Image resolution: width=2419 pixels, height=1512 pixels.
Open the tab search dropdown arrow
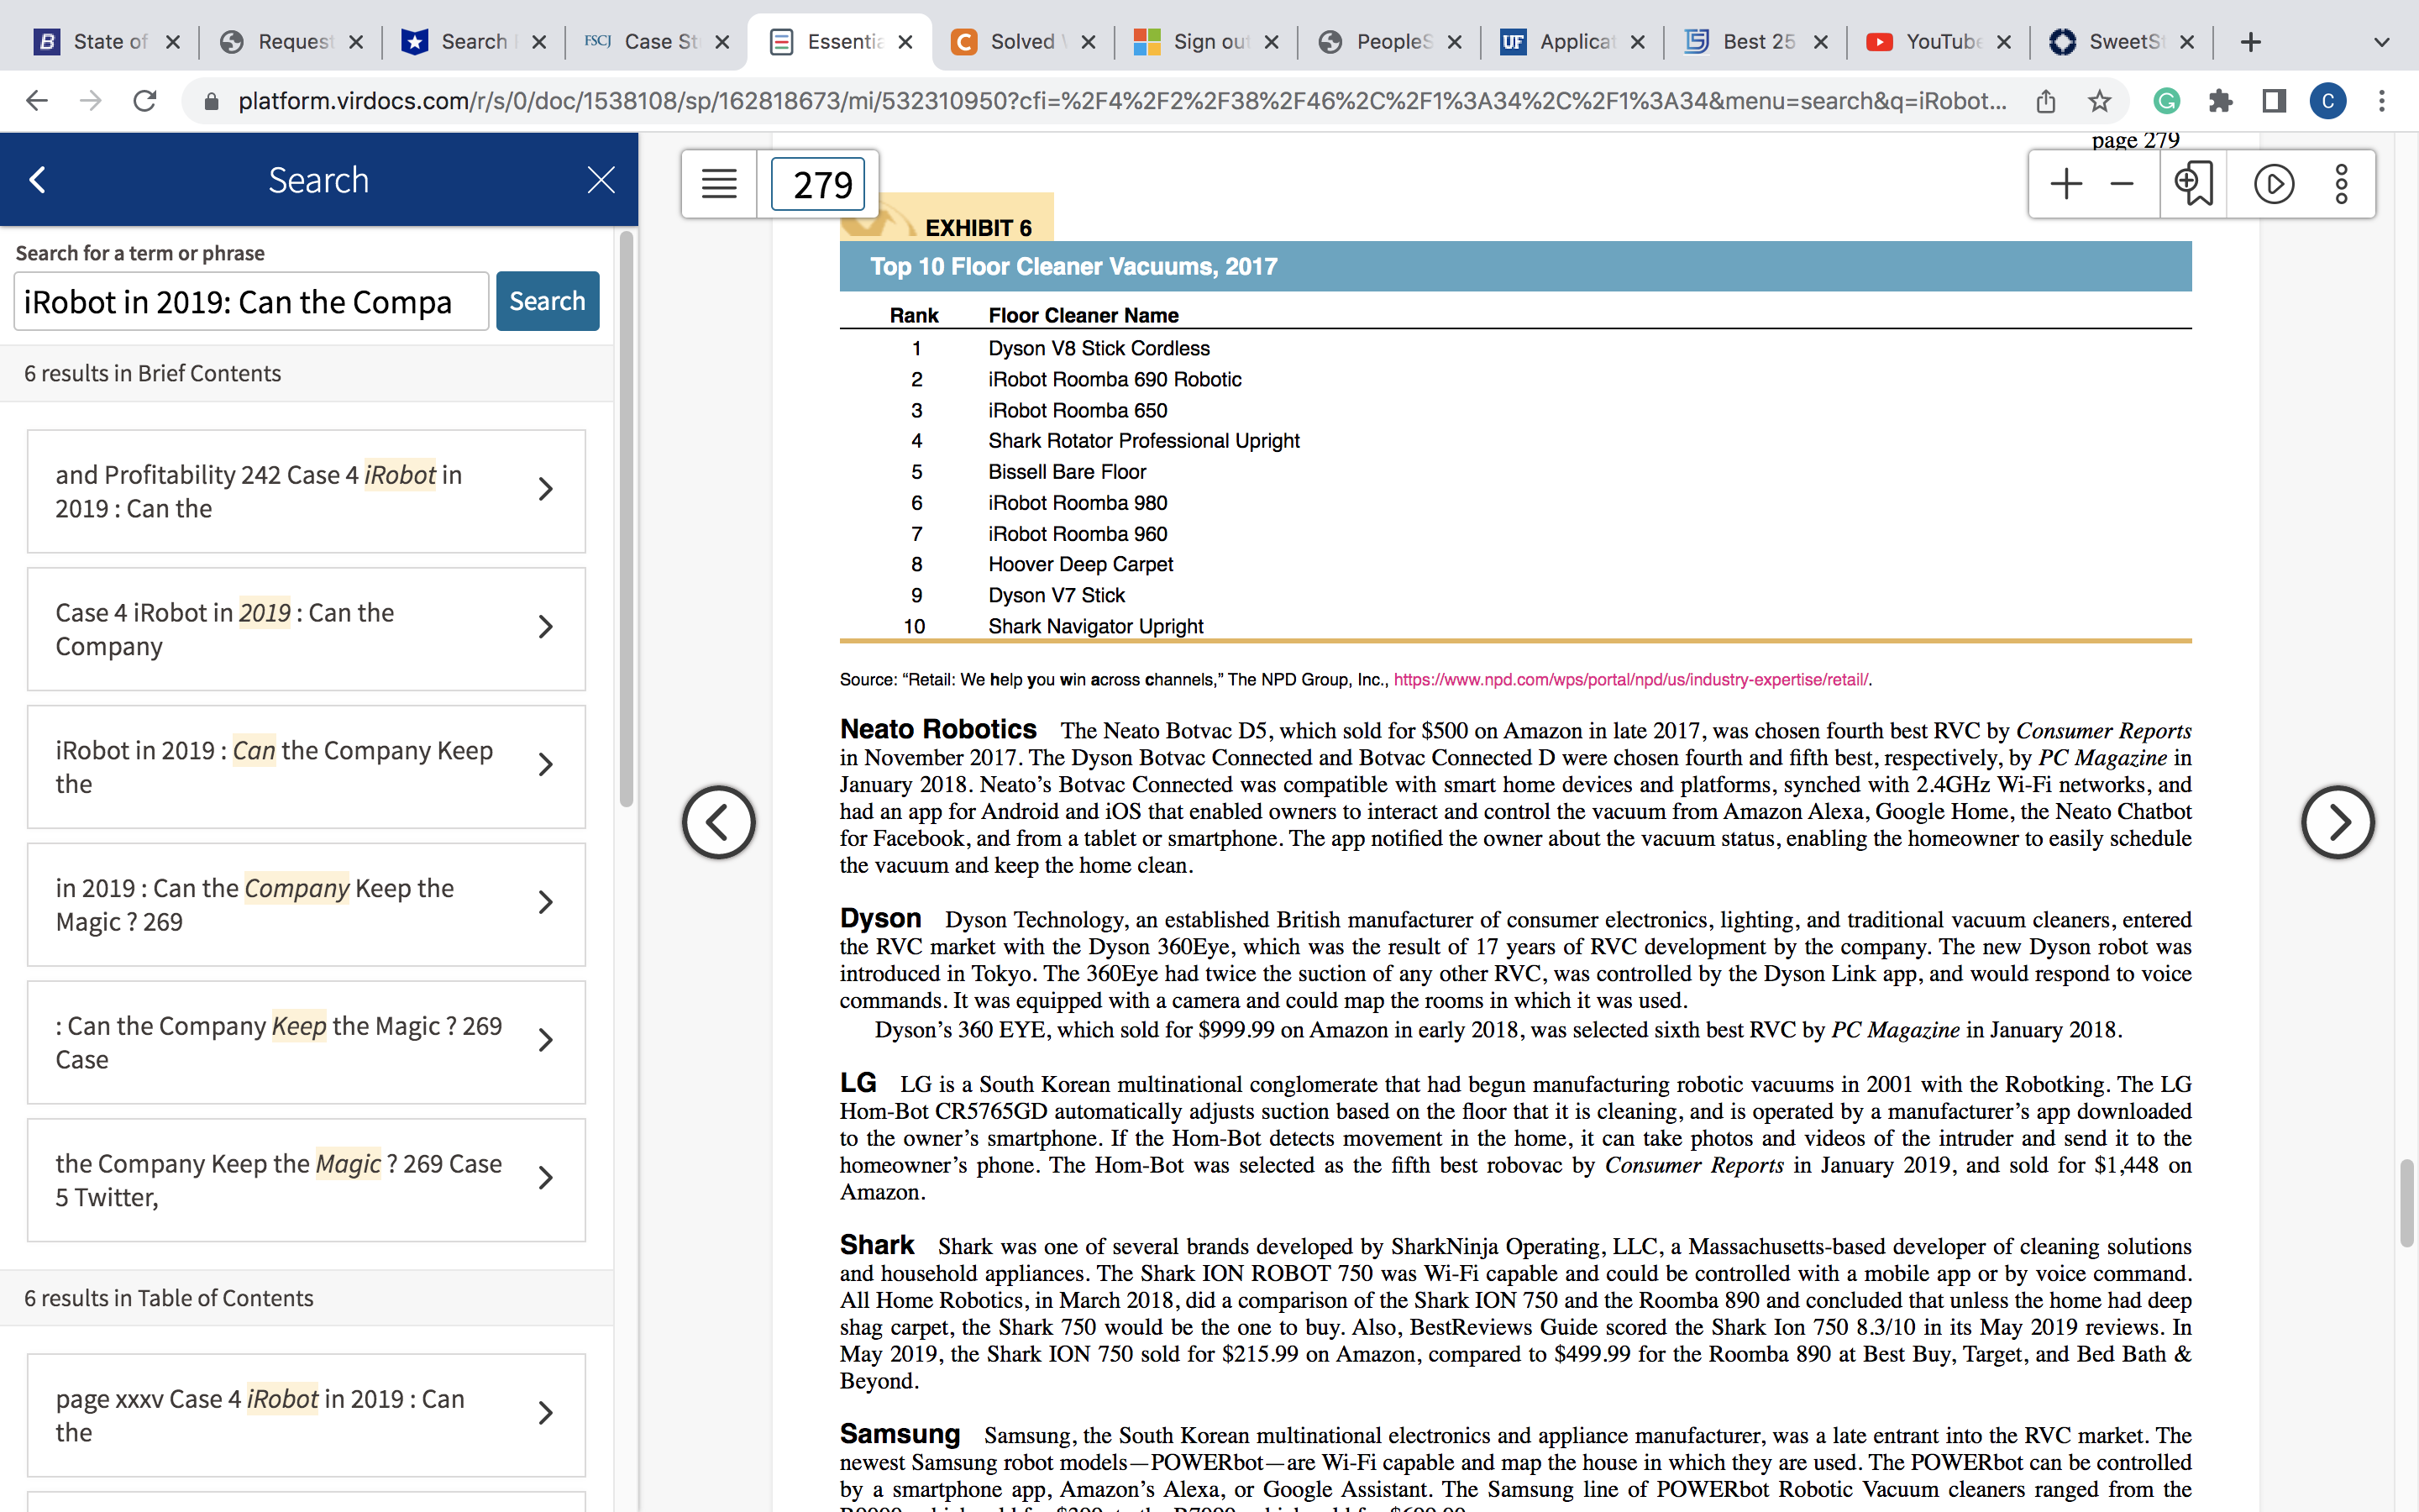coord(2381,42)
